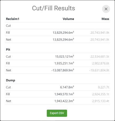Click the empty Cut row under Reclaim1
Image resolution: width=115 pixels, height=121 pixels.
(x=58, y=26)
